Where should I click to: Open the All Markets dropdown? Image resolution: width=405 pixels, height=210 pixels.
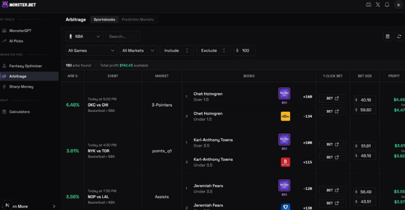[x=138, y=51]
